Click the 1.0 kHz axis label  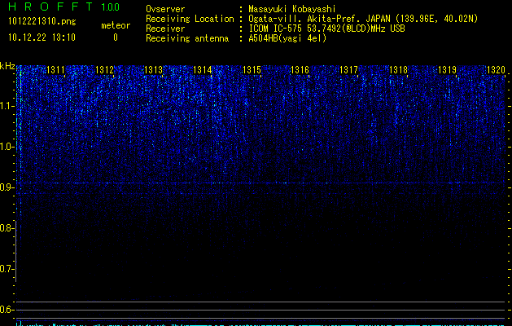click(x=7, y=147)
